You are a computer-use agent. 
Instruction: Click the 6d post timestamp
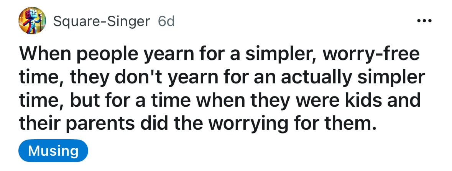point(166,21)
